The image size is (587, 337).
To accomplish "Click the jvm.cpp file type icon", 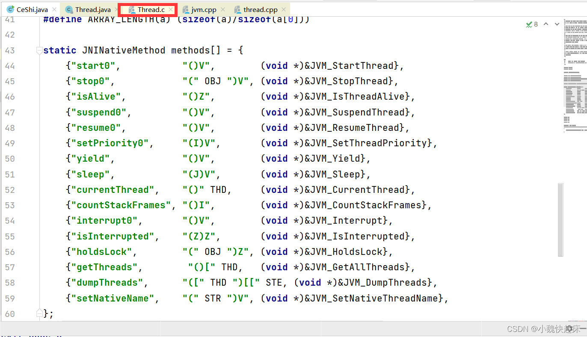I will point(185,9).
